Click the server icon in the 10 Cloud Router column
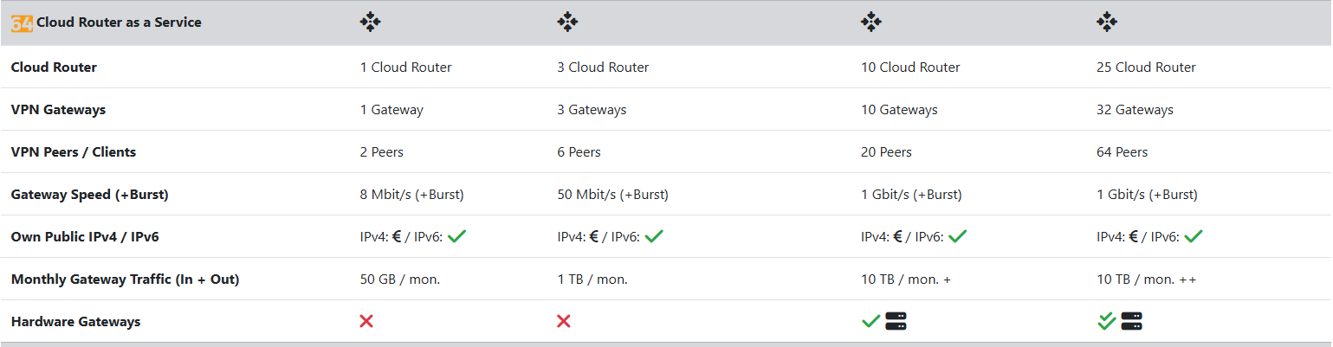The width and height of the screenshot is (1333, 347). (896, 321)
